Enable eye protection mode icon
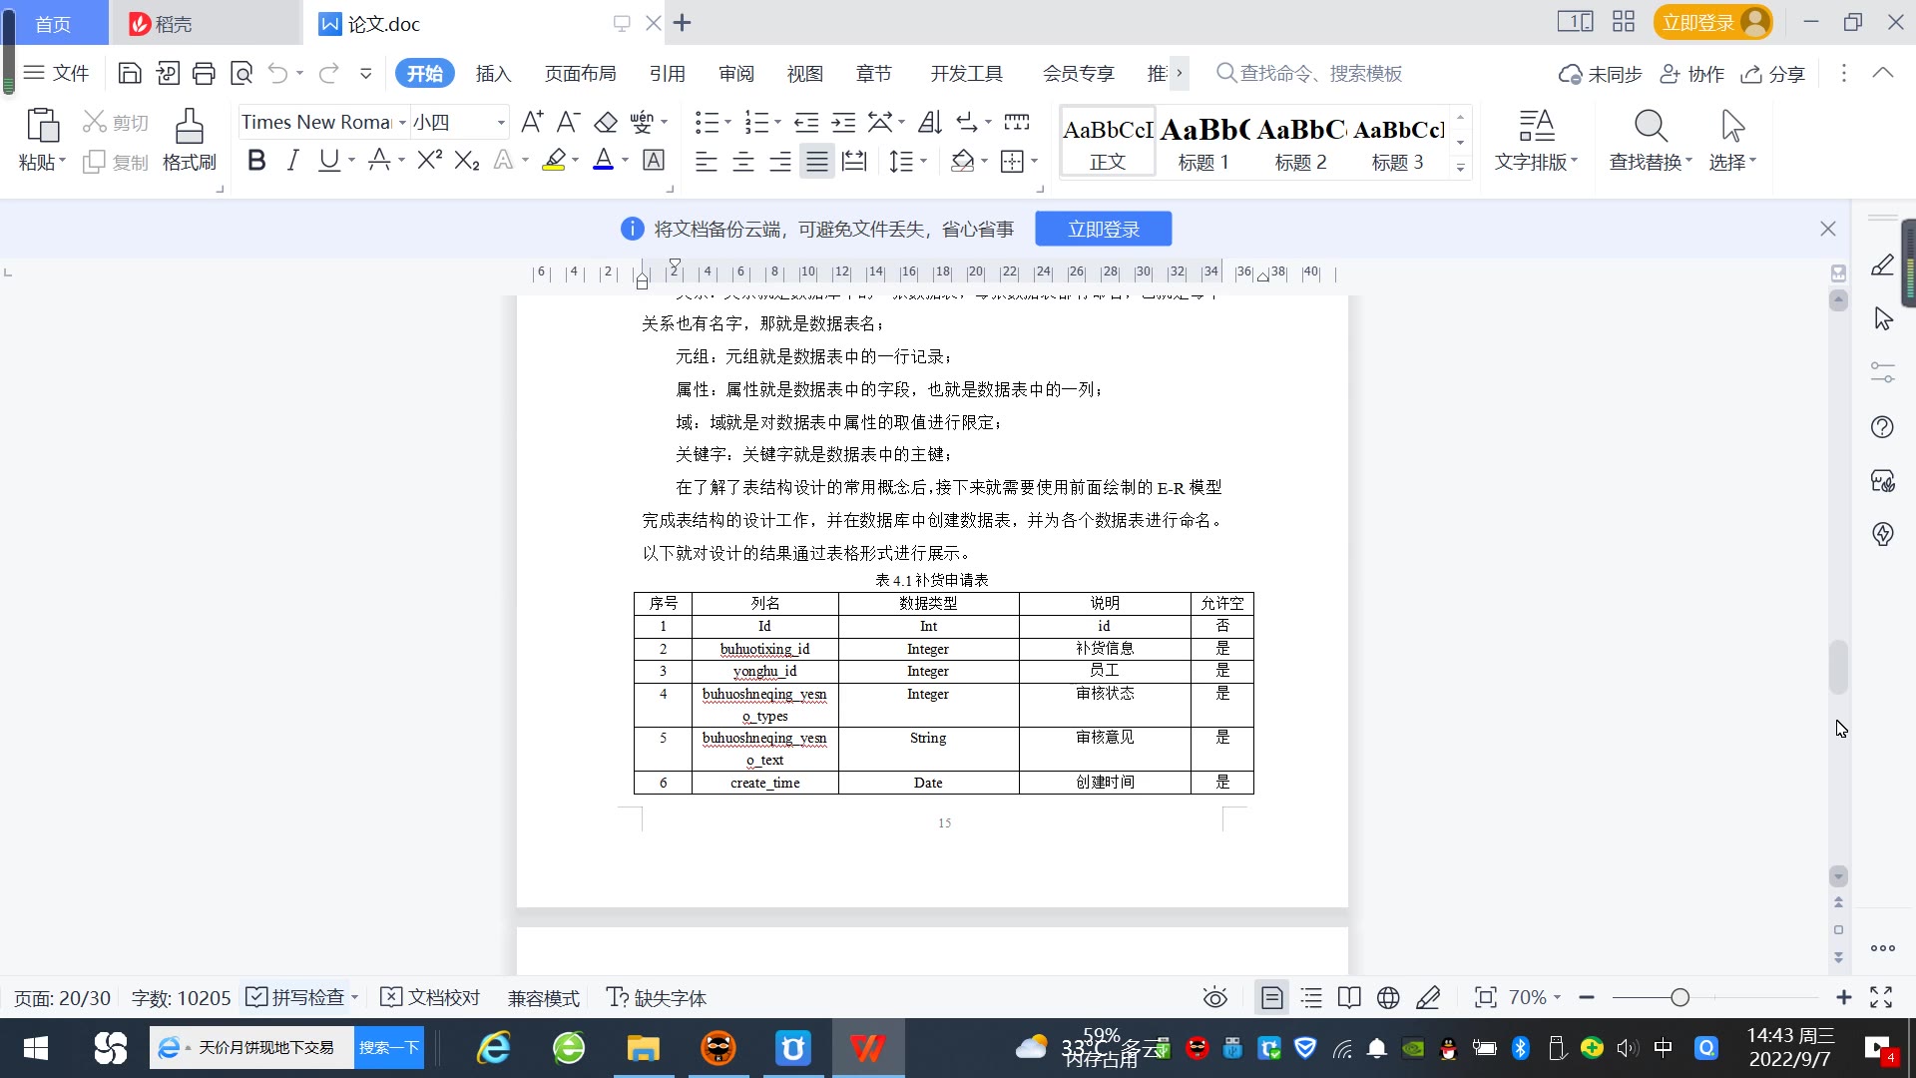The width and height of the screenshot is (1916, 1078). (1214, 997)
